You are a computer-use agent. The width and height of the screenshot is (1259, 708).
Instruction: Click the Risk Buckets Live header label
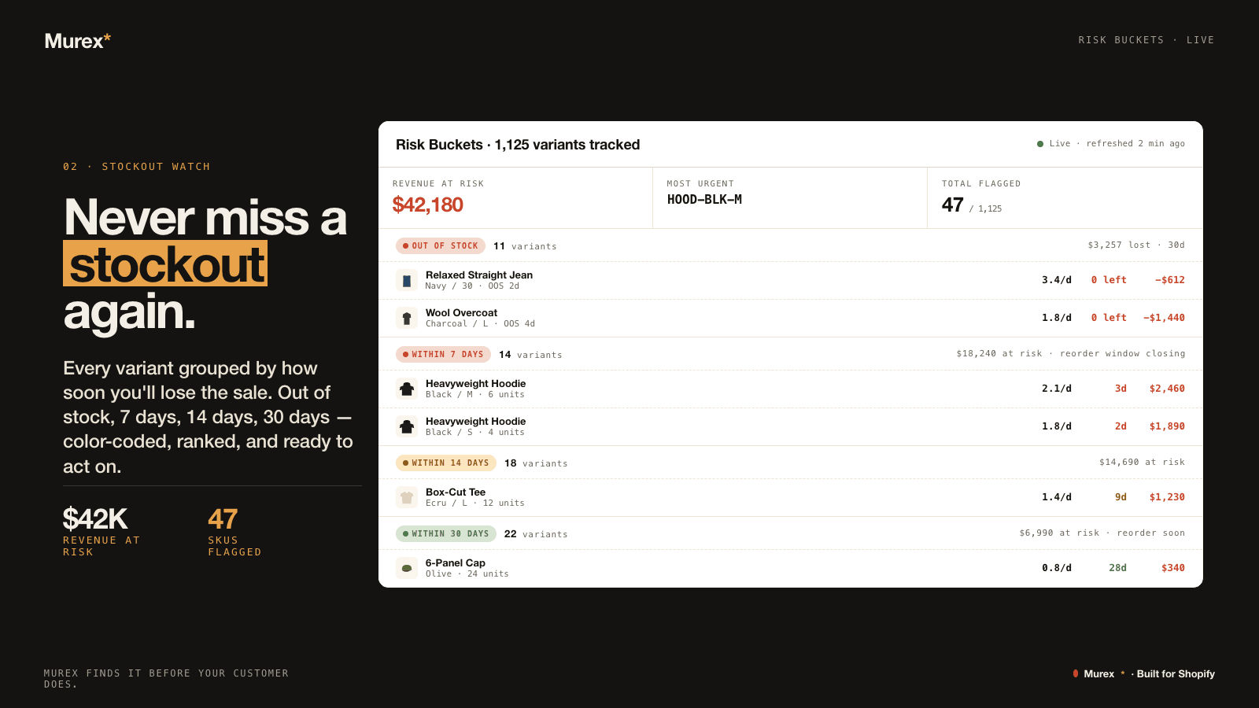(x=1146, y=40)
